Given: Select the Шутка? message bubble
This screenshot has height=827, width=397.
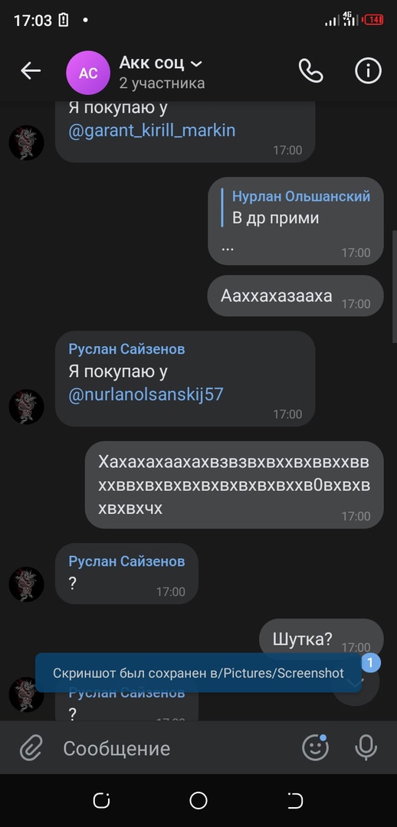Looking at the screenshot, I should 321,639.
